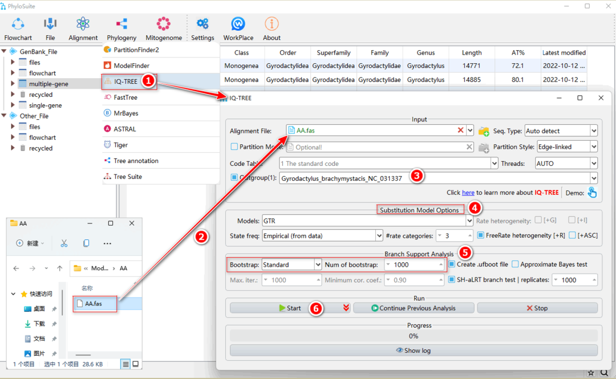Select Tree annotation from Phylogeny menu
616x379 pixels.
coord(161,161)
